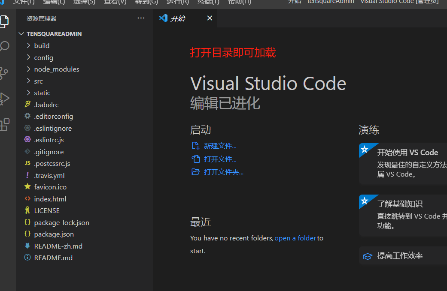Open the 查看(V) menu
Viewport: 447px width, 291px height.
[115, 2]
